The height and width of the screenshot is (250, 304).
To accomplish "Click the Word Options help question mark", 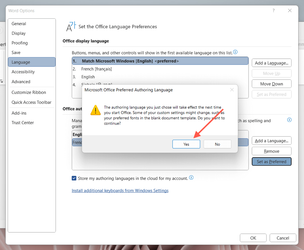I will [273, 11].
